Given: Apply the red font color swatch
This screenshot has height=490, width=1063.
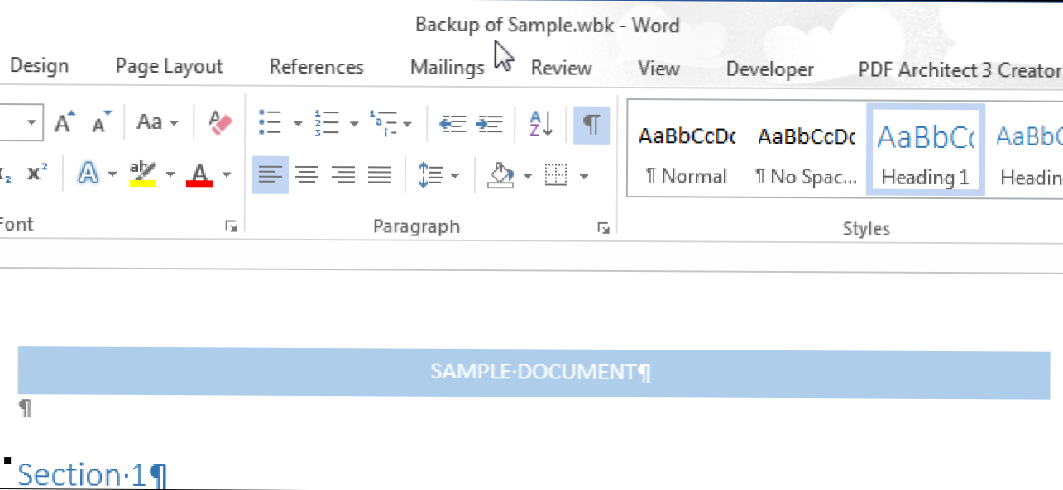Looking at the screenshot, I should (x=199, y=174).
